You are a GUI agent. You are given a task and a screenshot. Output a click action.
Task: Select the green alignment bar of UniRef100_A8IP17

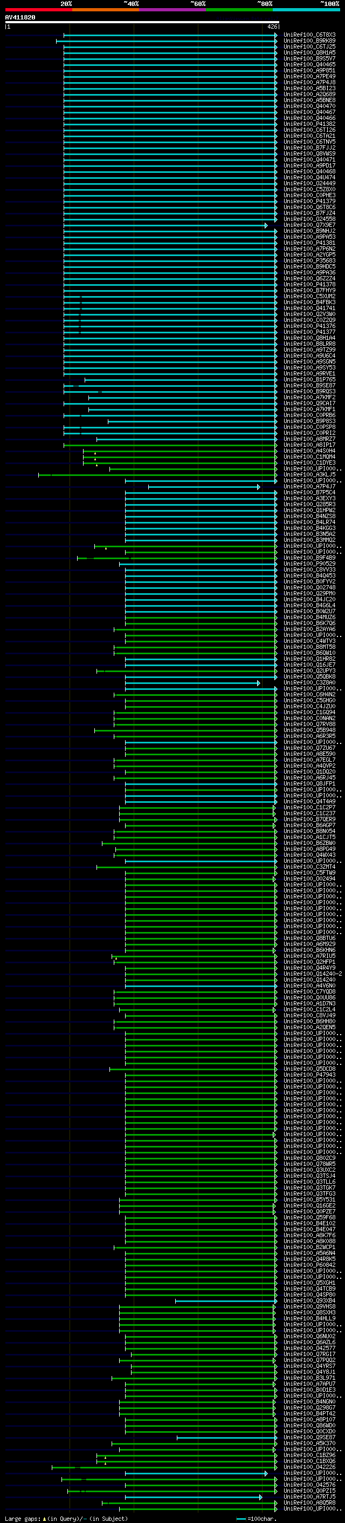click(170, 445)
